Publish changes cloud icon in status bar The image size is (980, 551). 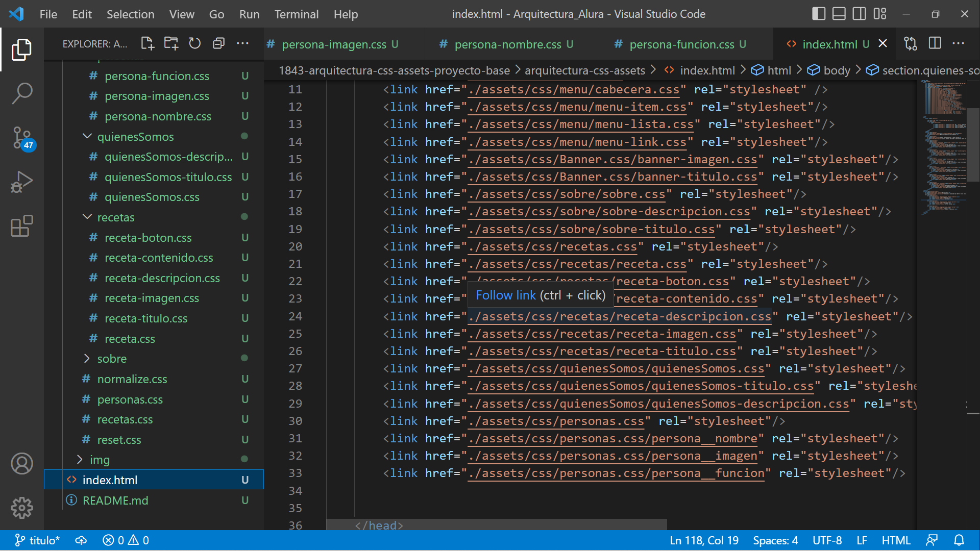coord(81,540)
